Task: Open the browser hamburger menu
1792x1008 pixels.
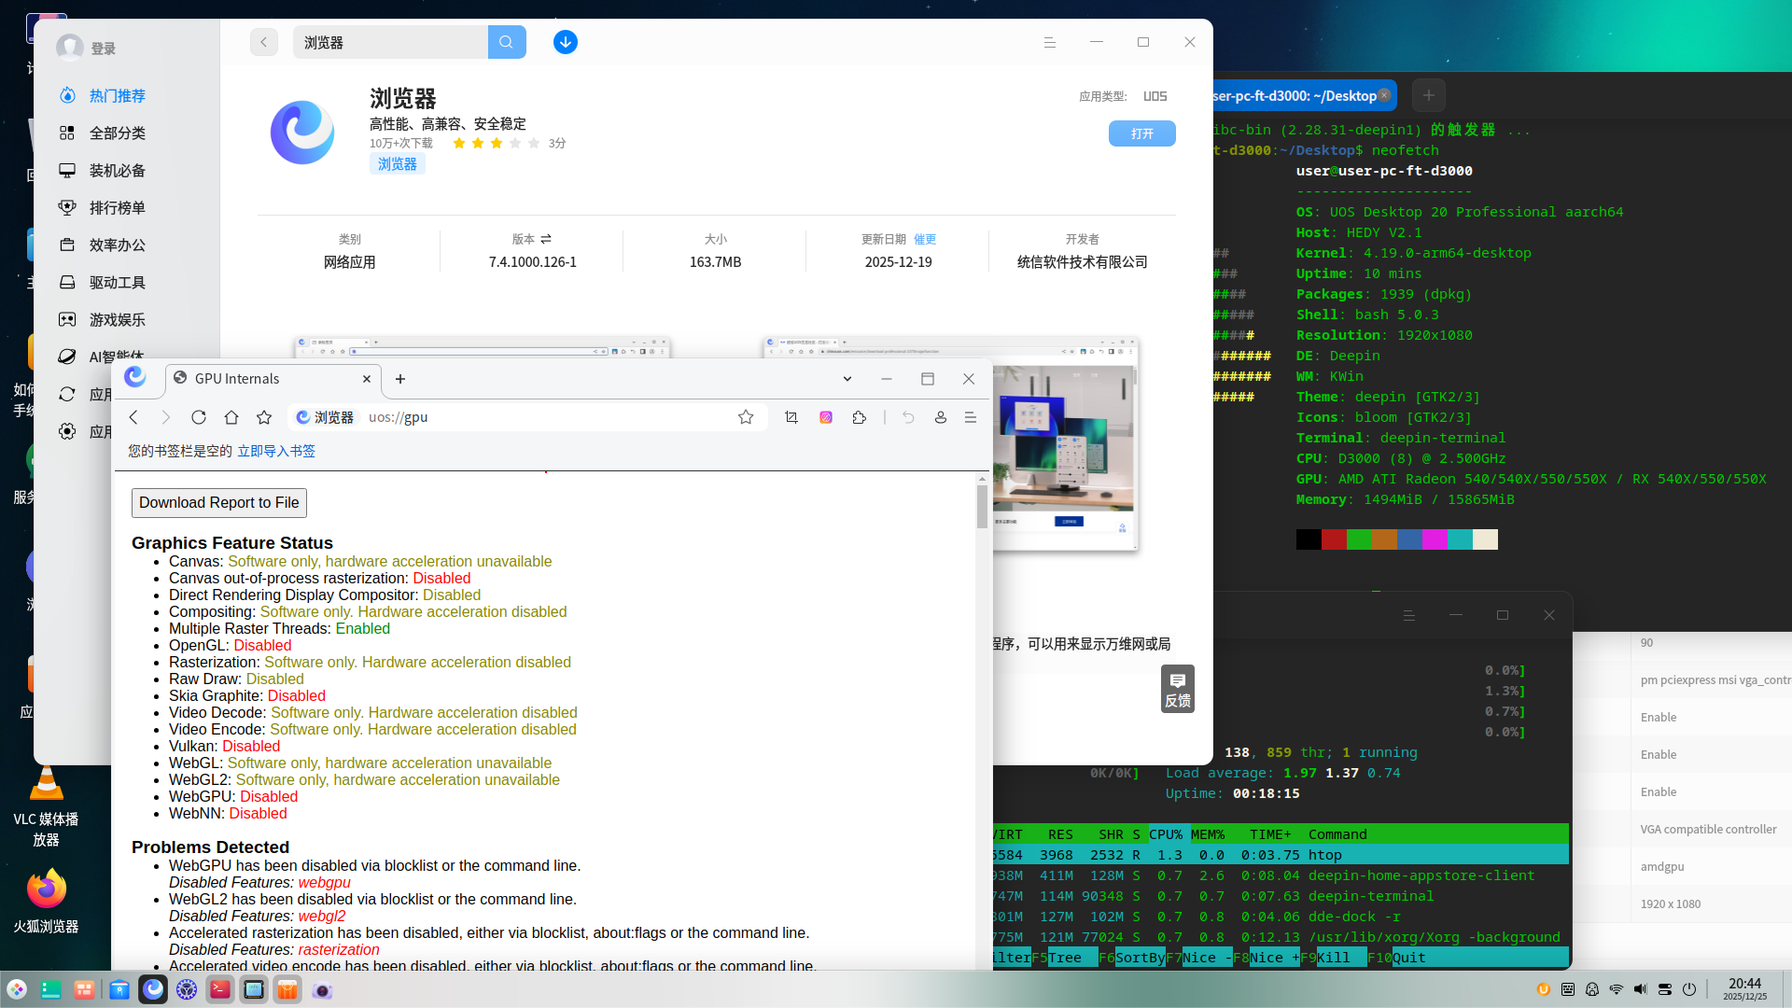Action: 971,417
